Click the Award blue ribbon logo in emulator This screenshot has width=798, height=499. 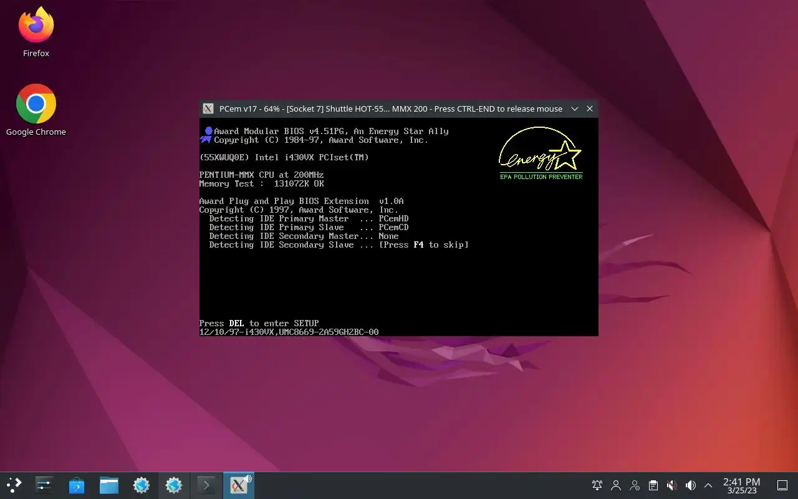(206, 135)
